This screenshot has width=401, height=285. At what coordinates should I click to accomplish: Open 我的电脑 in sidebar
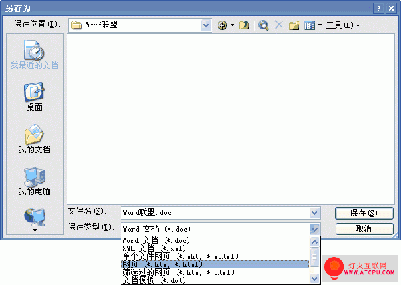[35, 181]
